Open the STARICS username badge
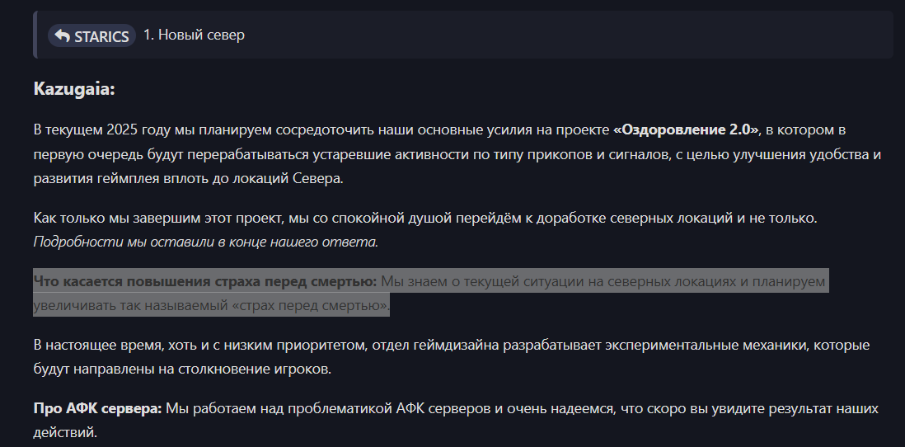This screenshot has width=905, height=447. 91,35
